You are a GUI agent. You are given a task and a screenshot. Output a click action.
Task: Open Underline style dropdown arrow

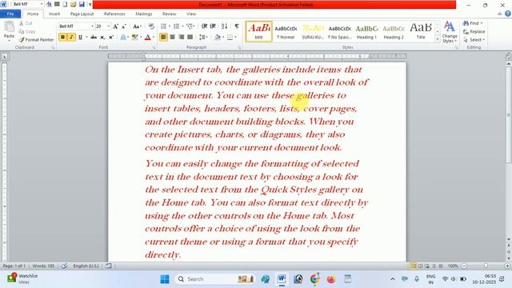86,38
